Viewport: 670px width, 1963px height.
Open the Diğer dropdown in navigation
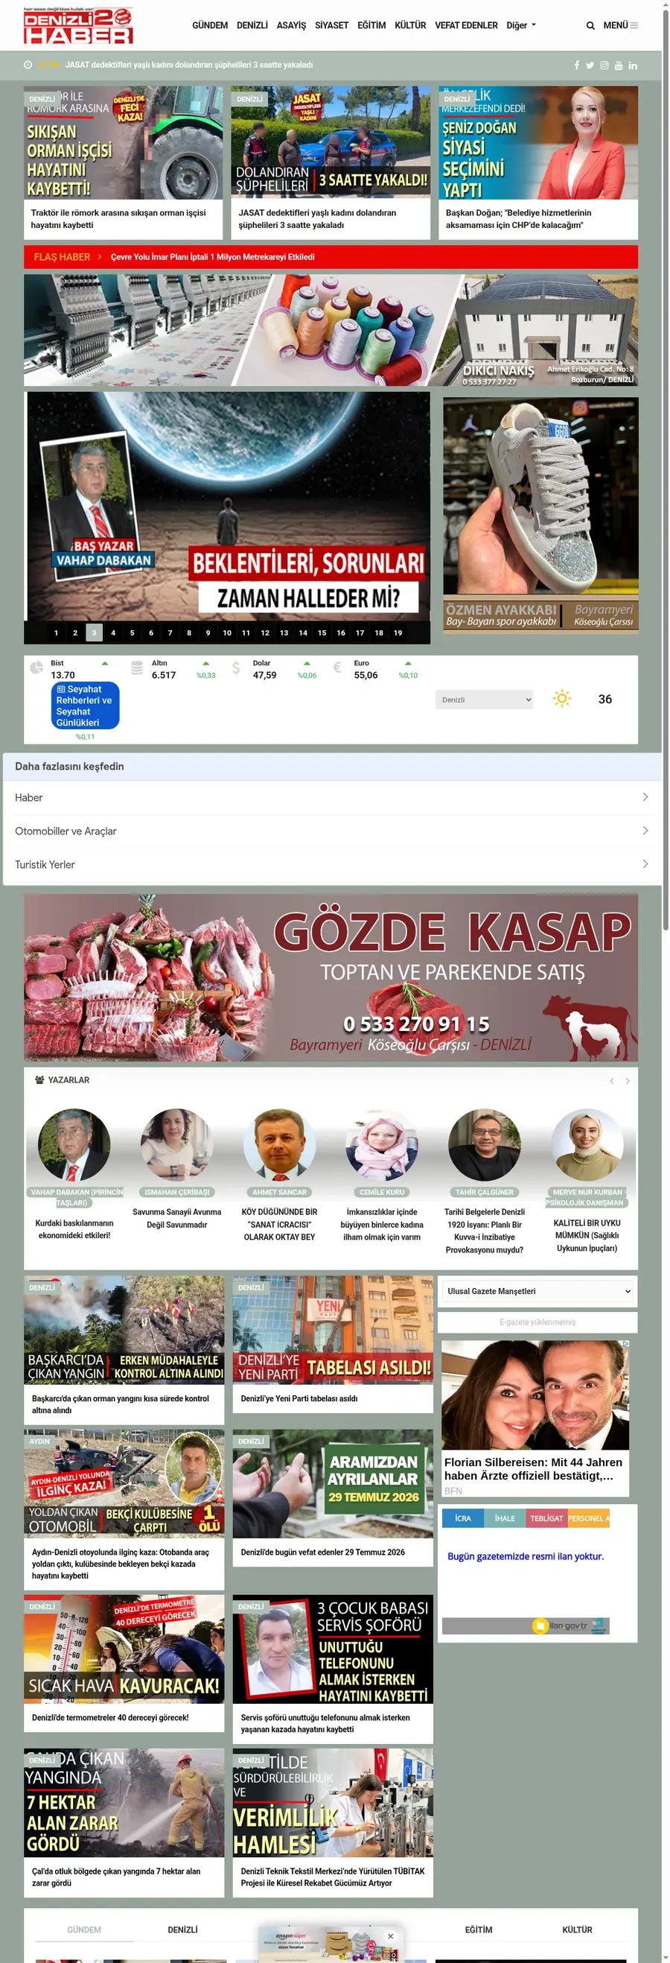521,25
